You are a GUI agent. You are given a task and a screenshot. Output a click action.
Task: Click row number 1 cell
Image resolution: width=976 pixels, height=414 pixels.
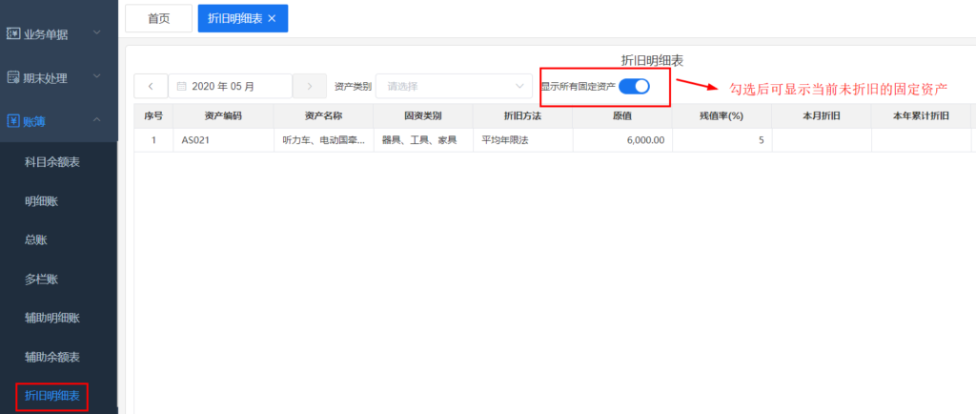pyautogui.click(x=153, y=140)
